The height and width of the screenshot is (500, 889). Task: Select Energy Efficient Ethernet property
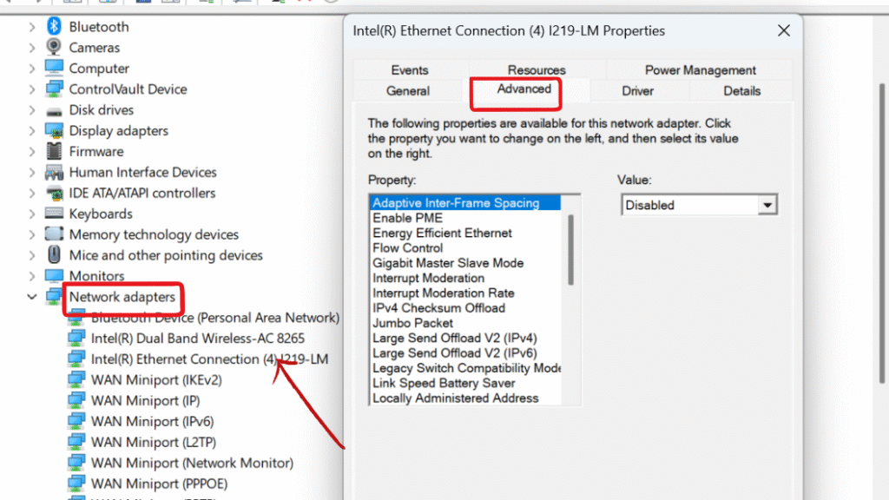click(465, 233)
